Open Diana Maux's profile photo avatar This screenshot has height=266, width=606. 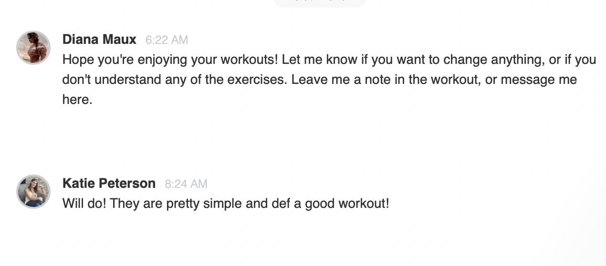pyautogui.click(x=33, y=48)
